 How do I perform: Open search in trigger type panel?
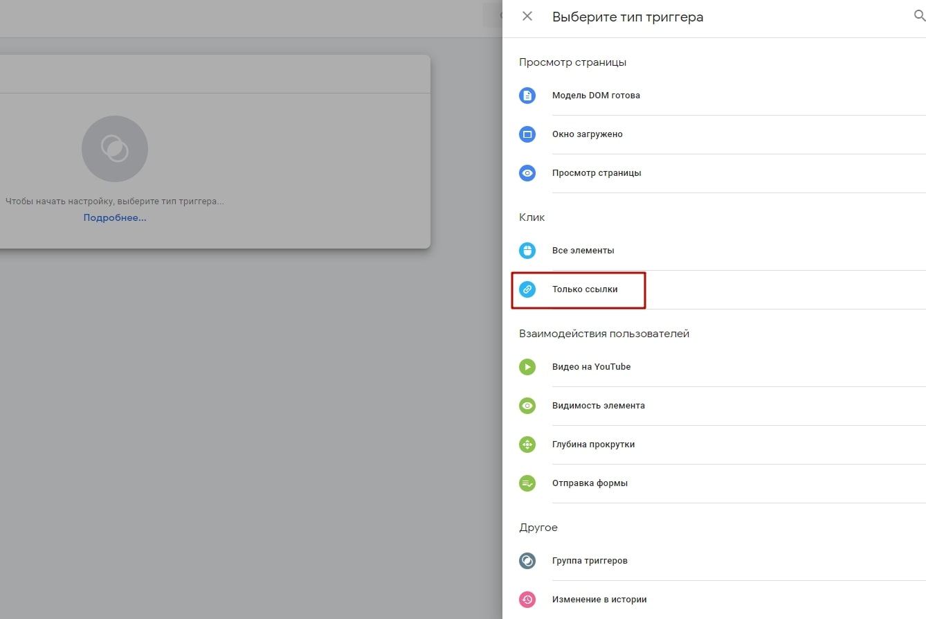918,15
